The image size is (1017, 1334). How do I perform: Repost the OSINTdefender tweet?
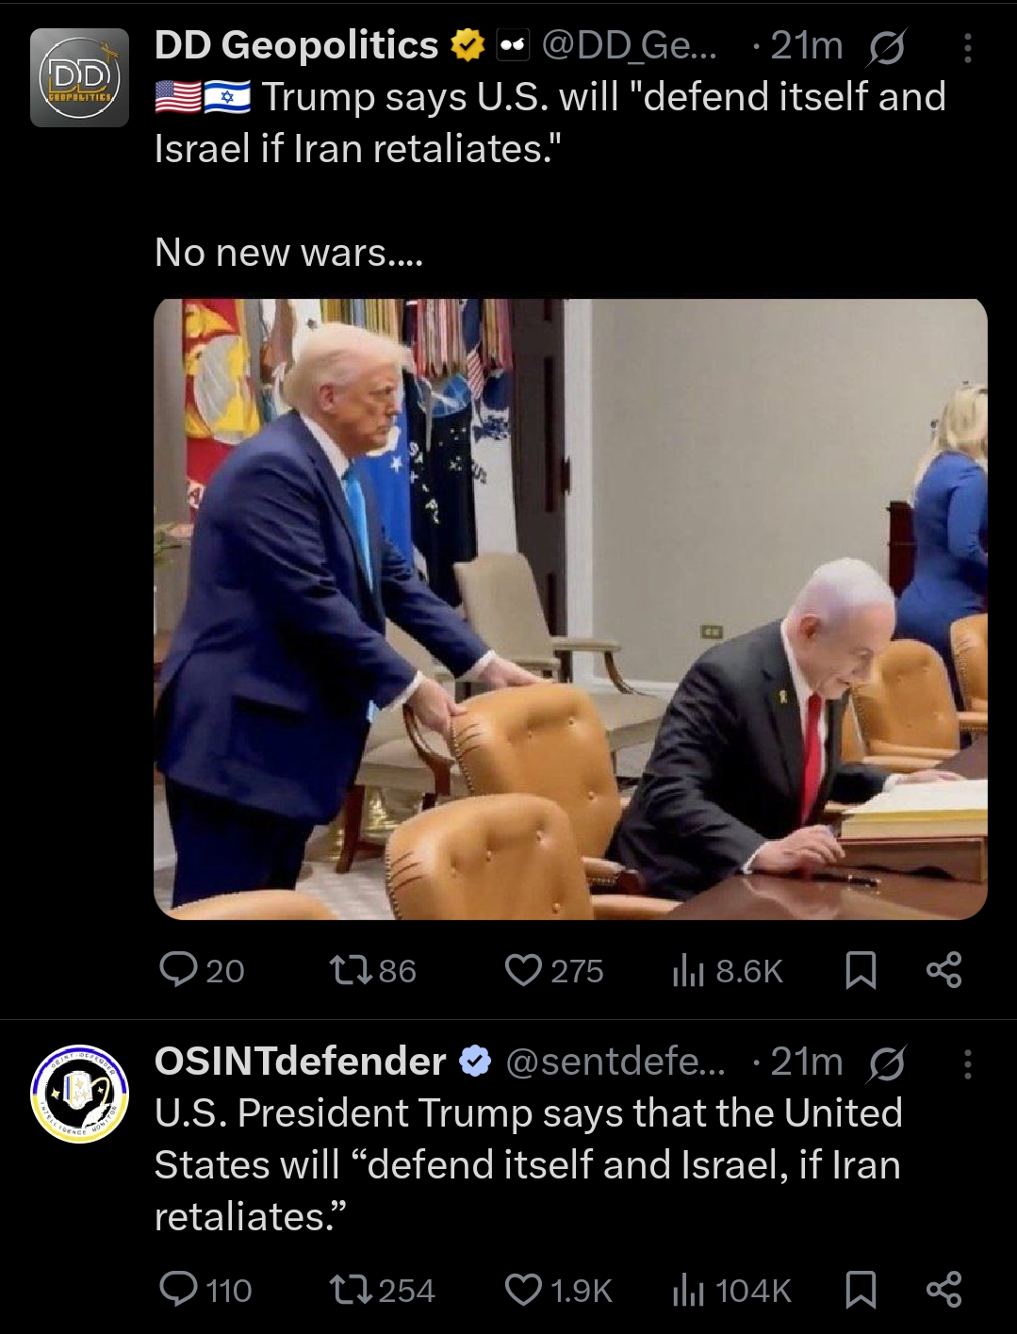click(381, 1290)
